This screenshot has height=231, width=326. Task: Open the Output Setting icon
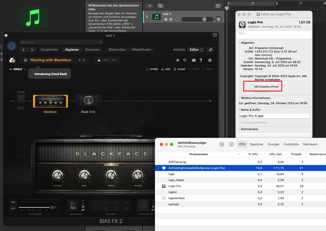(143, 205)
